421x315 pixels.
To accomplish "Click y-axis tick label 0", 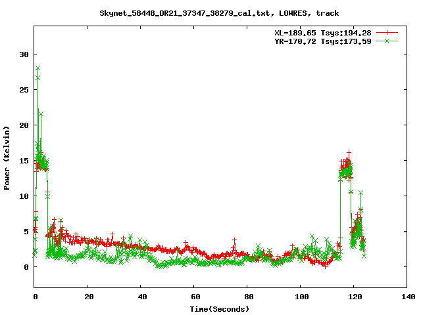I will tap(26, 267).
